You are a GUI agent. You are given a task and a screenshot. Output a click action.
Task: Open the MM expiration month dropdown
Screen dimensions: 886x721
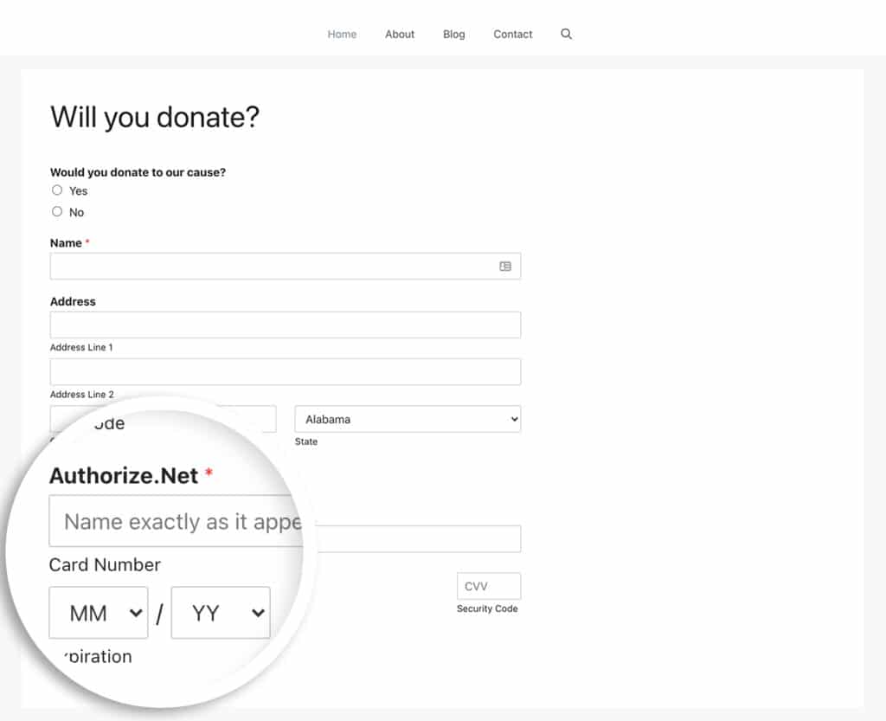[x=98, y=612]
